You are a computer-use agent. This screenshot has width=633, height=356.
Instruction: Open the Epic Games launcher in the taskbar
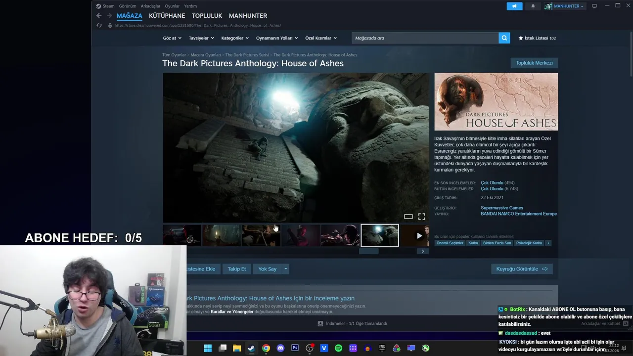tap(382, 348)
